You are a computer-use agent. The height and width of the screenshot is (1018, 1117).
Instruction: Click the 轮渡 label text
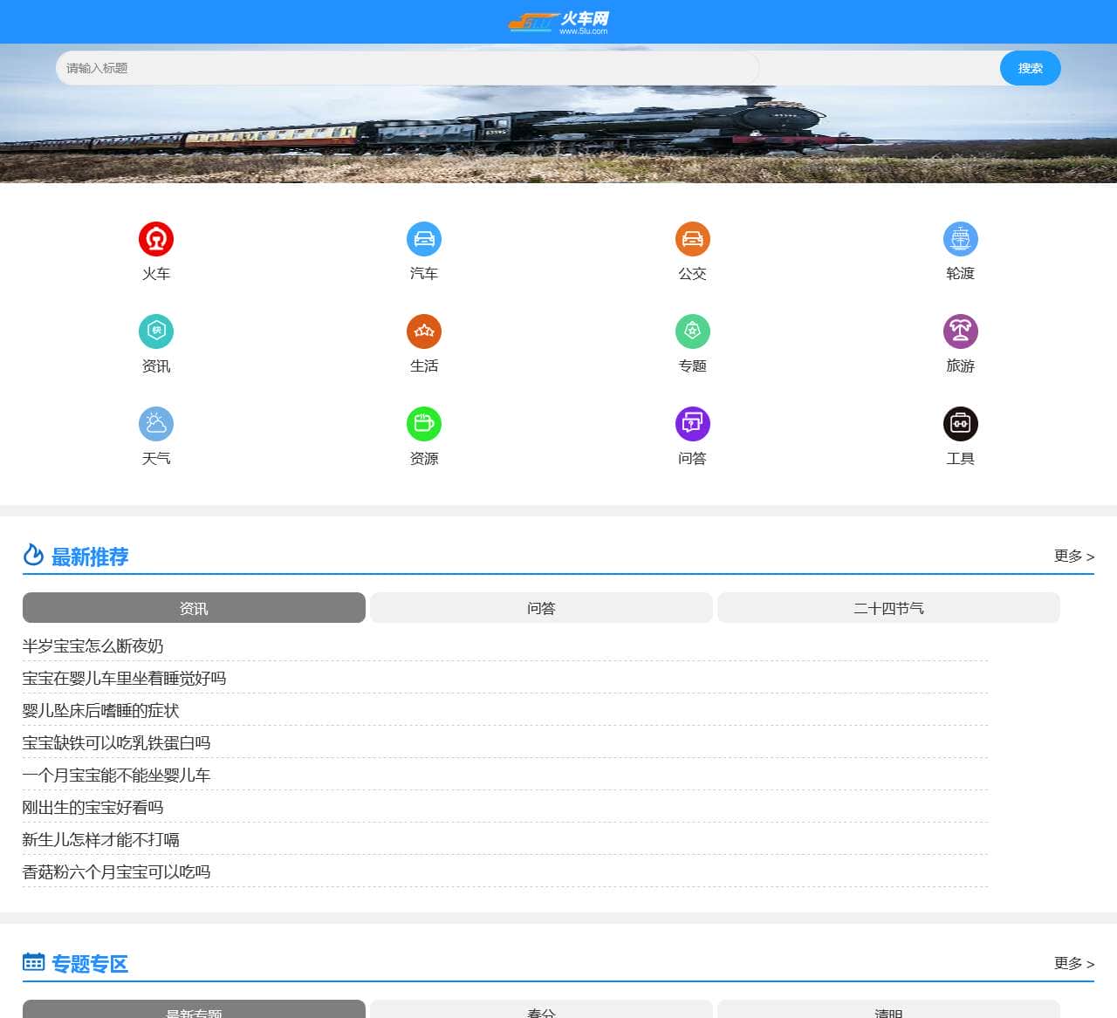961,274
